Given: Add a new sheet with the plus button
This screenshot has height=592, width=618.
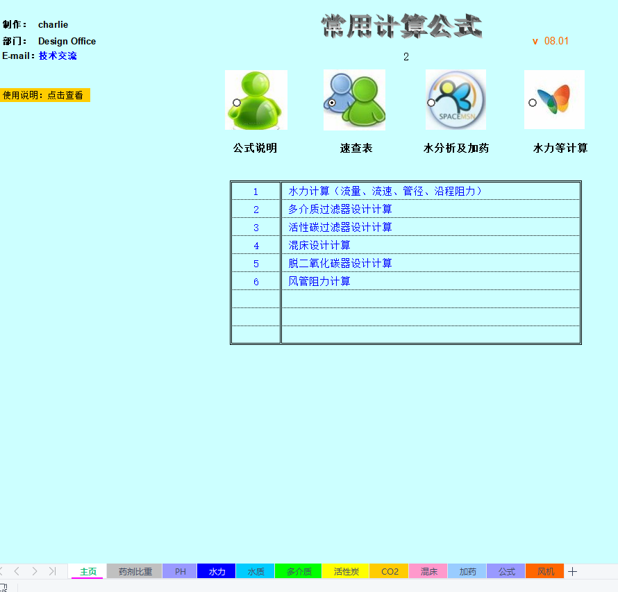Looking at the screenshot, I should click(571, 570).
